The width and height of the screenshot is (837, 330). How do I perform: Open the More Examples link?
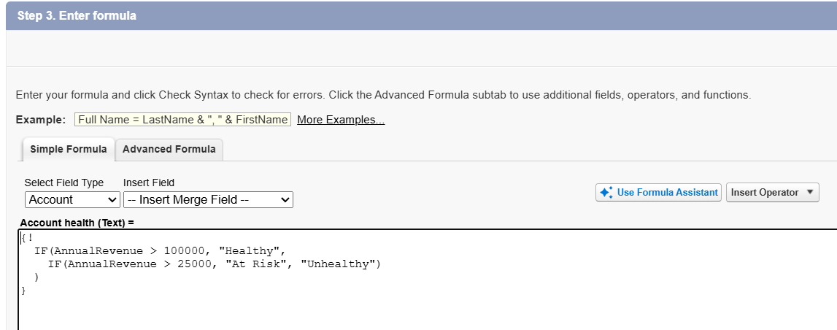340,120
